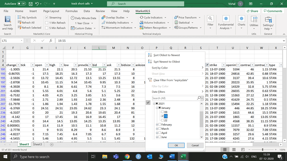The width and height of the screenshot is (287, 161).
Task: Click Refresh All in MarketXLS Core
Action: click(x=26, y=23)
